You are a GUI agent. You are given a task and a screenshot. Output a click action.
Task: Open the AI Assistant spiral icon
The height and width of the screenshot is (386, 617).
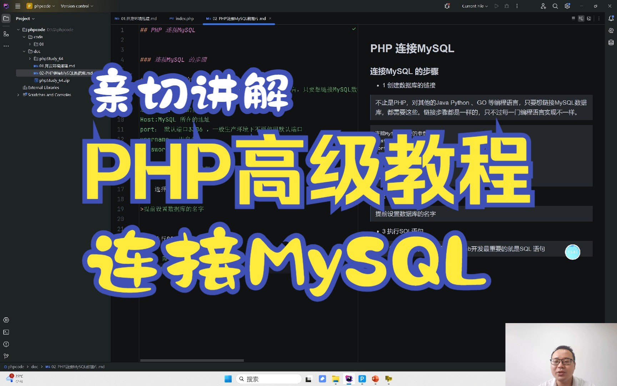point(611,31)
